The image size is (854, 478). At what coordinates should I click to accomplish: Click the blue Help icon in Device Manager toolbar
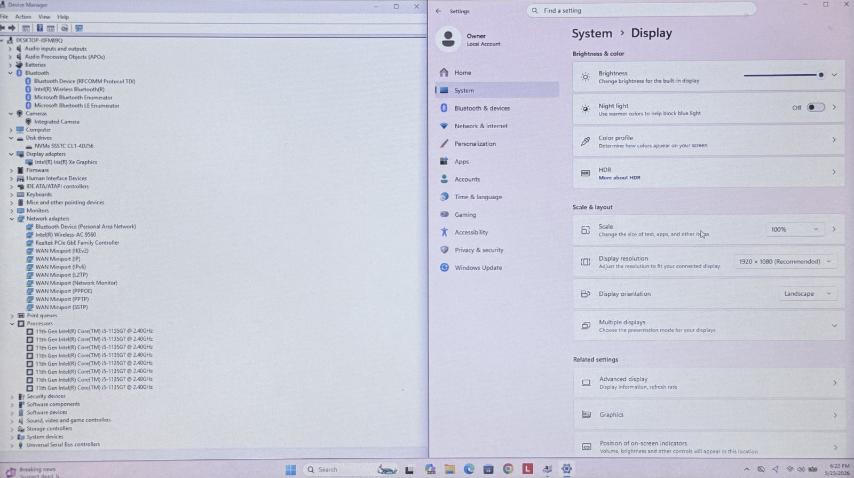tap(39, 28)
